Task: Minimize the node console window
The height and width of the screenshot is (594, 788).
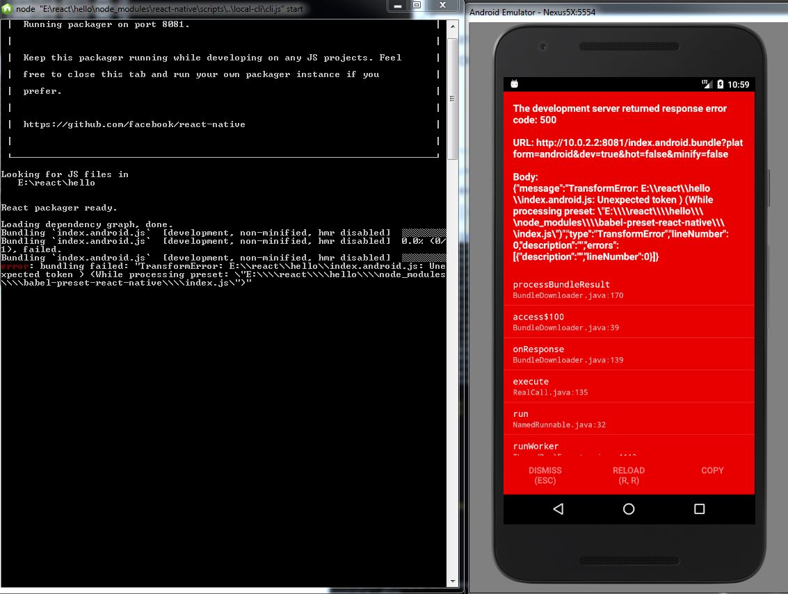Action: pyautogui.click(x=398, y=6)
